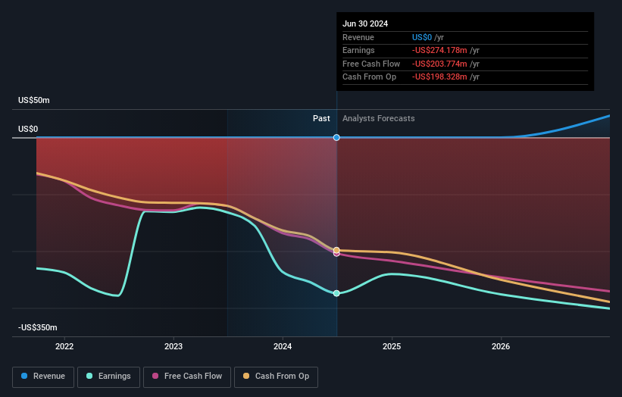Click the 2025 x-axis label

click(392, 347)
